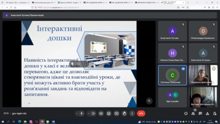Expand video settings arrow beside camera
220x124 pixels.
(89, 114)
